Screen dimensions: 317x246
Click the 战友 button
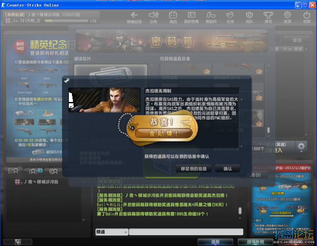pyautogui.click(x=215, y=242)
